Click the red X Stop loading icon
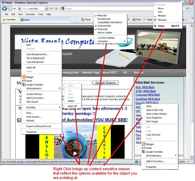This screenshot has width=195, height=181. point(56,9)
